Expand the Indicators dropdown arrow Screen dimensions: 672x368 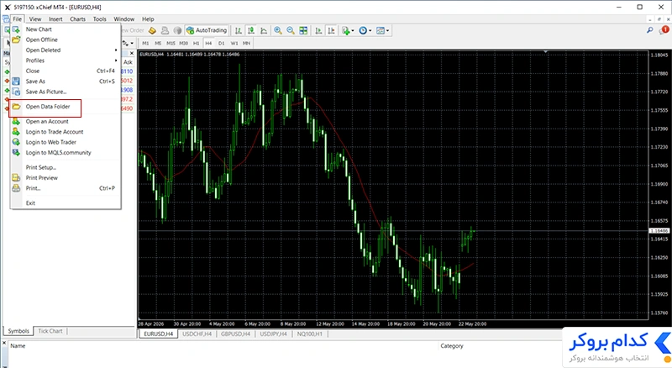(353, 30)
